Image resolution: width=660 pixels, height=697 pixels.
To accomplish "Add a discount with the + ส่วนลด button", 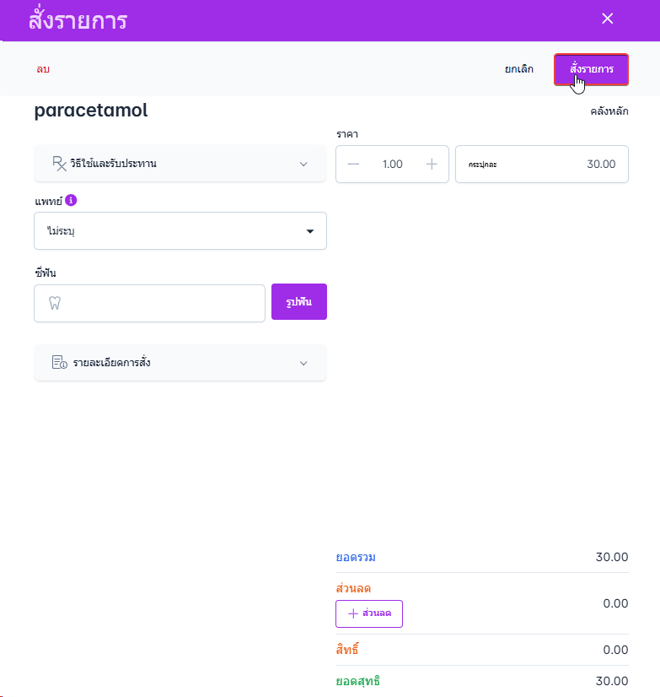I will pyautogui.click(x=369, y=613).
